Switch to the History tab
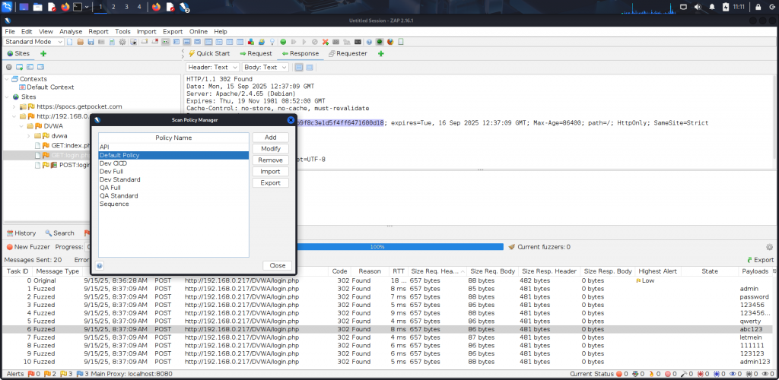 21,233
